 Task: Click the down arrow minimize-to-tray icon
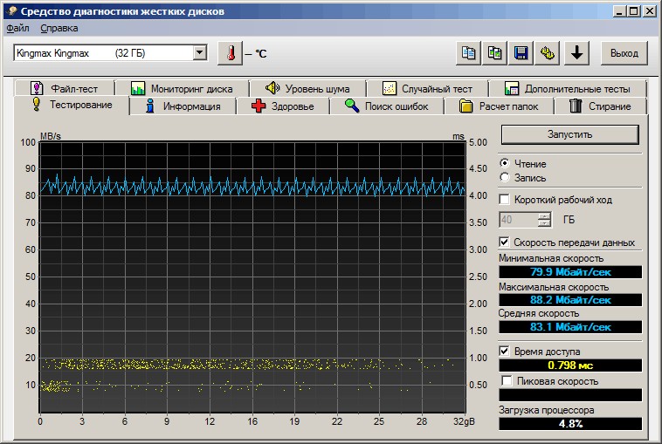576,53
